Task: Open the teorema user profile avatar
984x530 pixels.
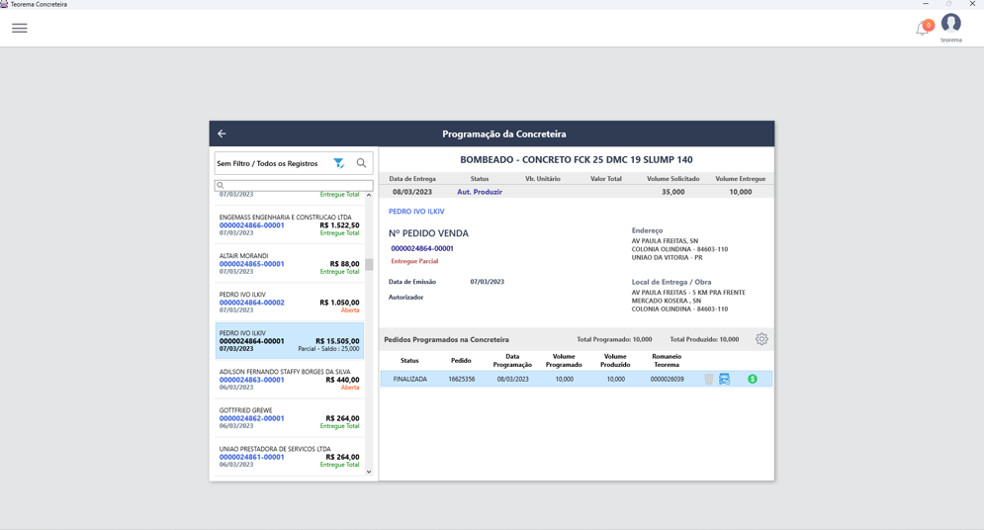Action: (950, 24)
